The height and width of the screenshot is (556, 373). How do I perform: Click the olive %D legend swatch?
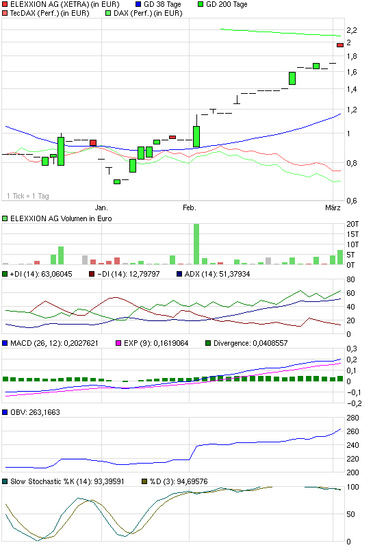144,481
